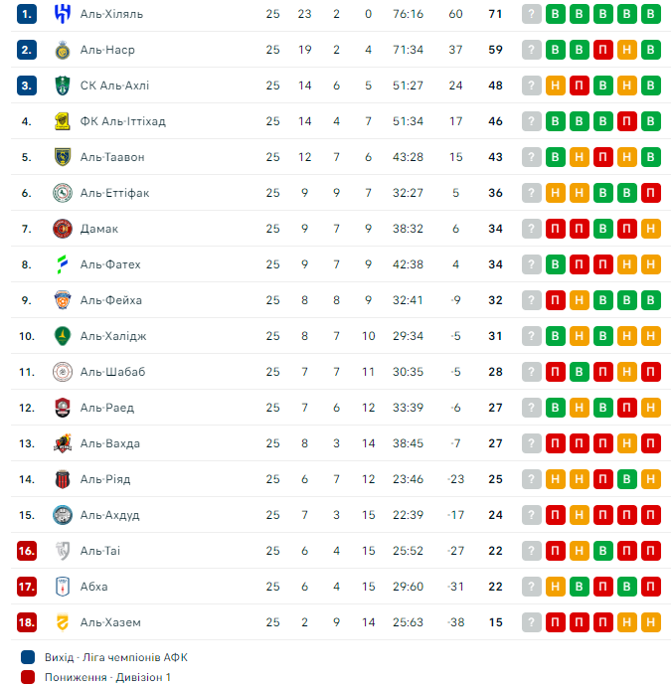Open the Аль-Таавон team link

(111, 157)
